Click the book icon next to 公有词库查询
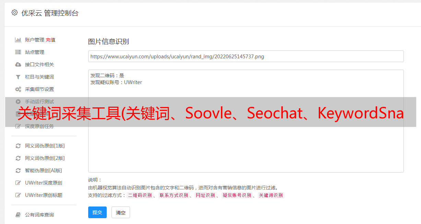421x224 pixels. (x=18, y=215)
